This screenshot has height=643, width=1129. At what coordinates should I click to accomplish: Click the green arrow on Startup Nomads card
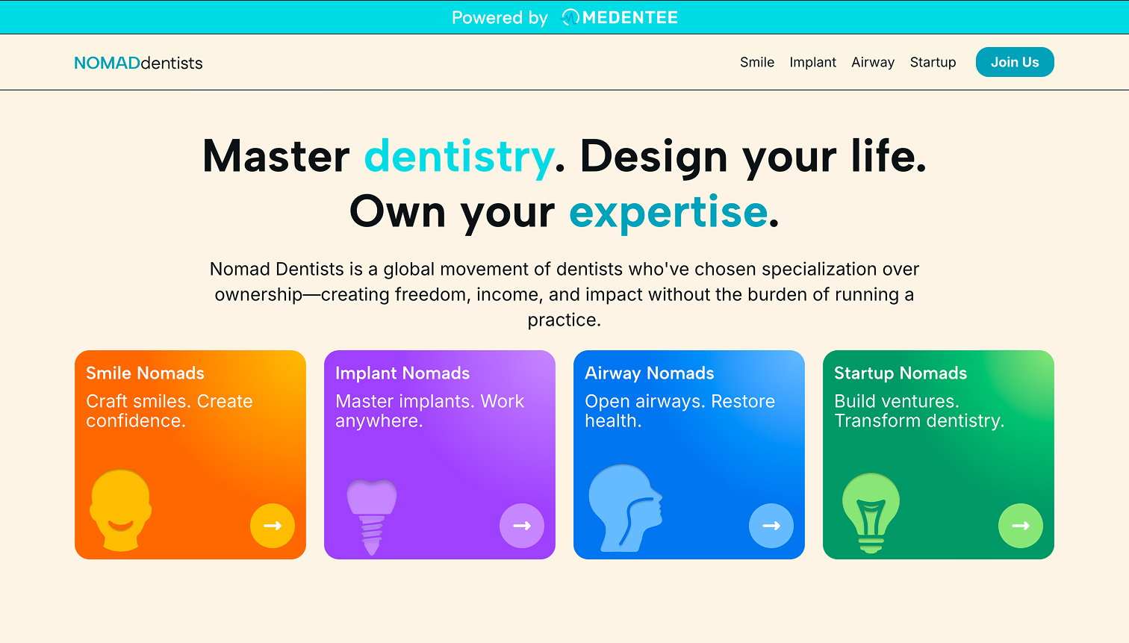tap(1021, 526)
